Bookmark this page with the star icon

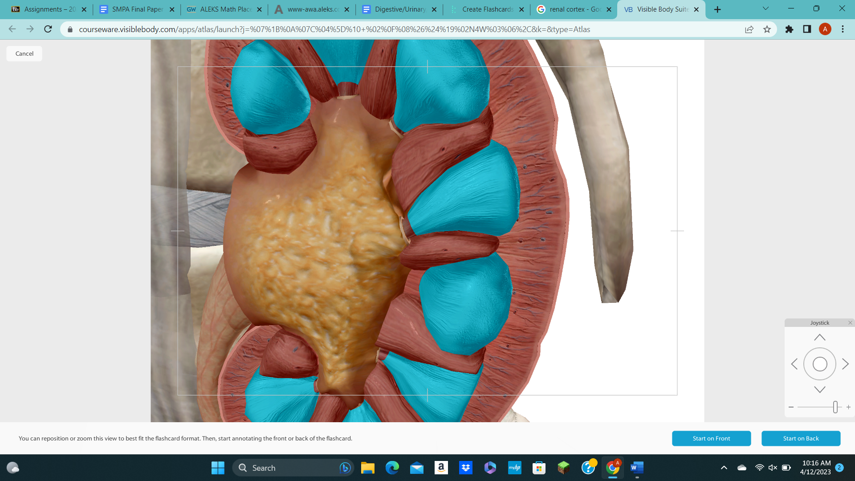tap(767, 29)
